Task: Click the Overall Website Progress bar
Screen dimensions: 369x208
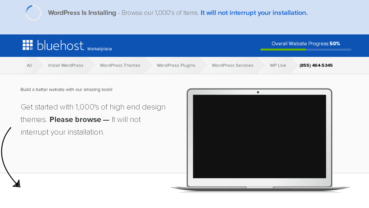Action: point(305,50)
